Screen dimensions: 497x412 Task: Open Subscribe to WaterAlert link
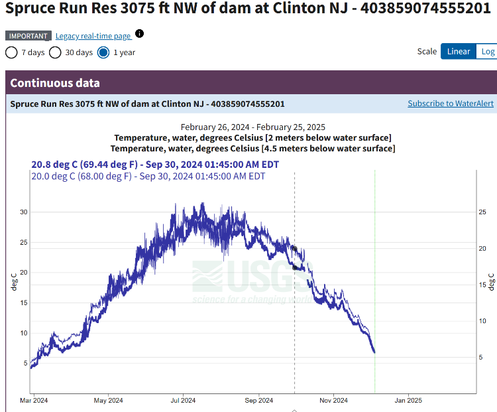point(451,103)
